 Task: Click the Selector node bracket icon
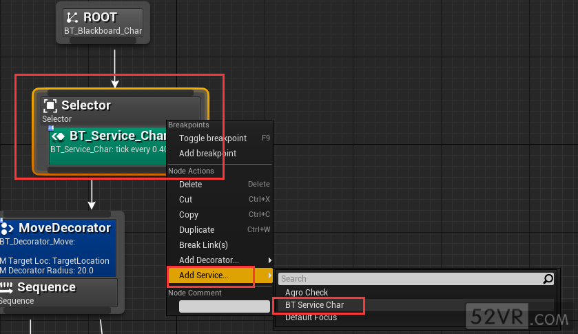[50, 105]
